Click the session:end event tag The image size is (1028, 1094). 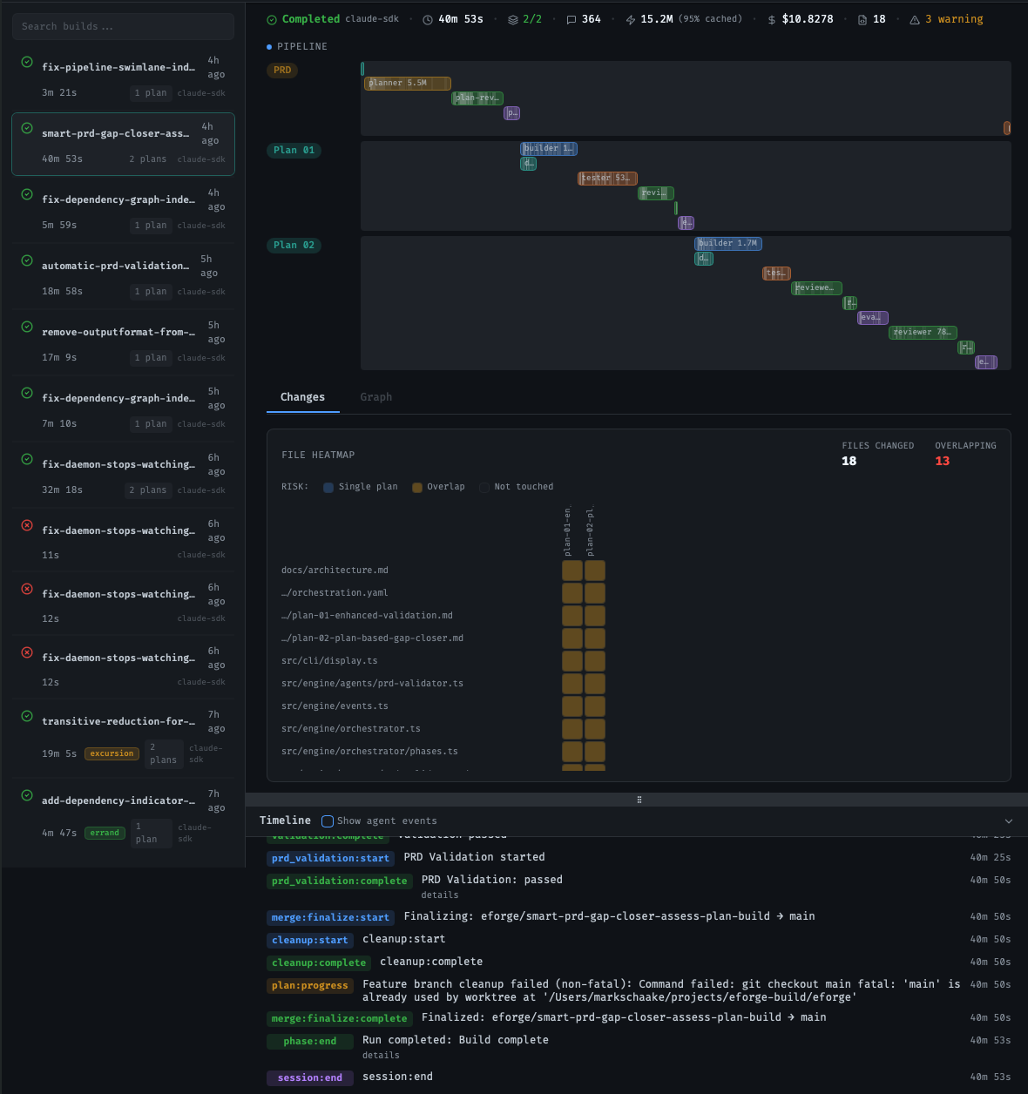[x=310, y=1078]
